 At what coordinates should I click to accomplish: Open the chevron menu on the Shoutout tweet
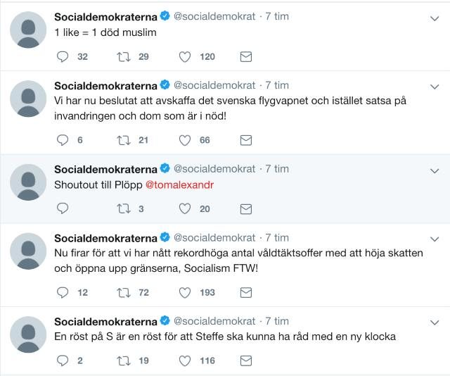point(434,170)
